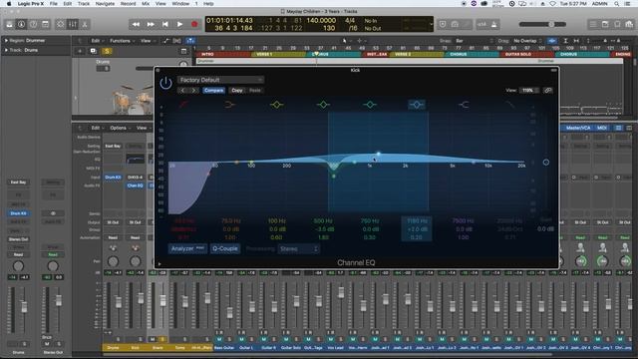
Task: Click the Drum Kit instrument slot in inspector
Action: coord(18,213)
